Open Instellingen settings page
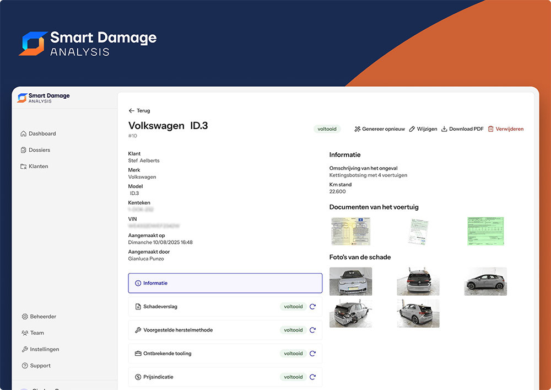 click(44, 349)
